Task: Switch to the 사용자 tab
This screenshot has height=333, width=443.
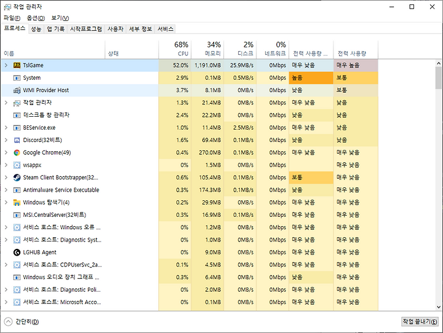Action: point(116,29)
